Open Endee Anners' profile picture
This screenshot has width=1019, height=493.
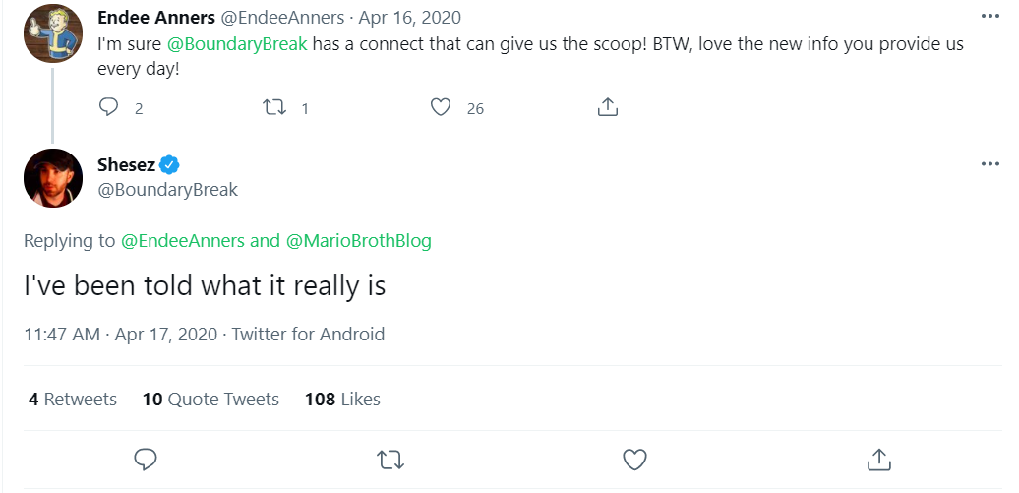click(x=53, y=33)
